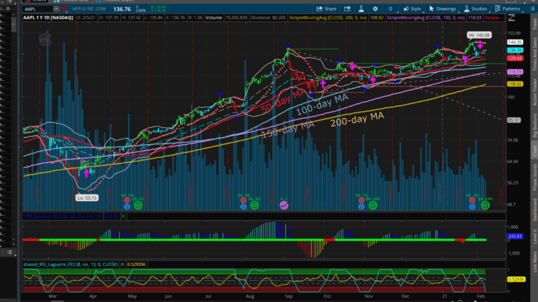Expand the AAPL symbol dropdown arrow
This screenshot has width=538, height=302.
point(56,9)
